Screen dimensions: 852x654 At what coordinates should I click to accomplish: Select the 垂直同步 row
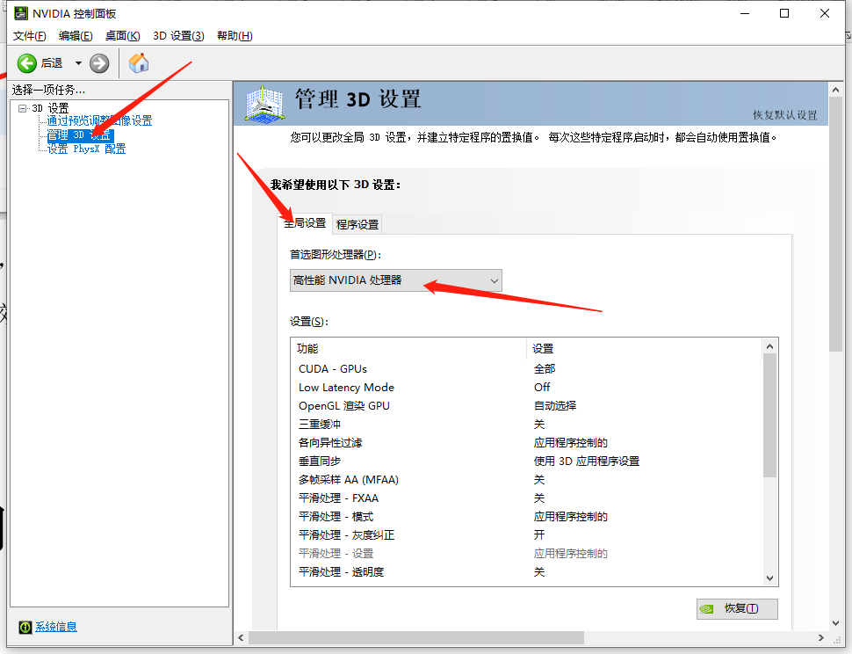[x=526, y=461]
